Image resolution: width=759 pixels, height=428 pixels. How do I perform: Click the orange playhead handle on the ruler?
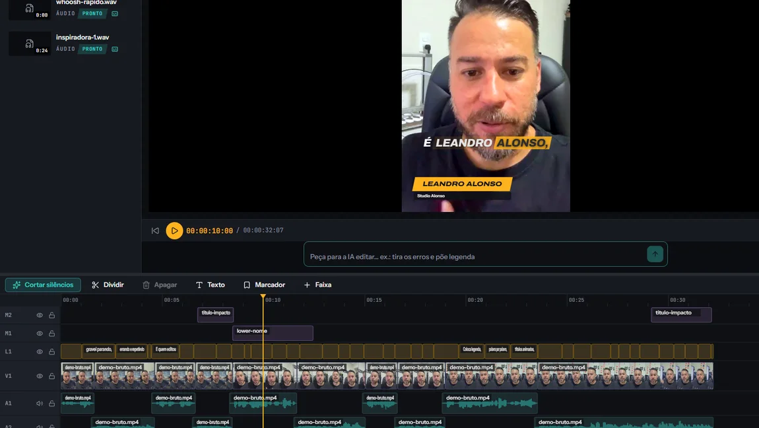[263, 297]
